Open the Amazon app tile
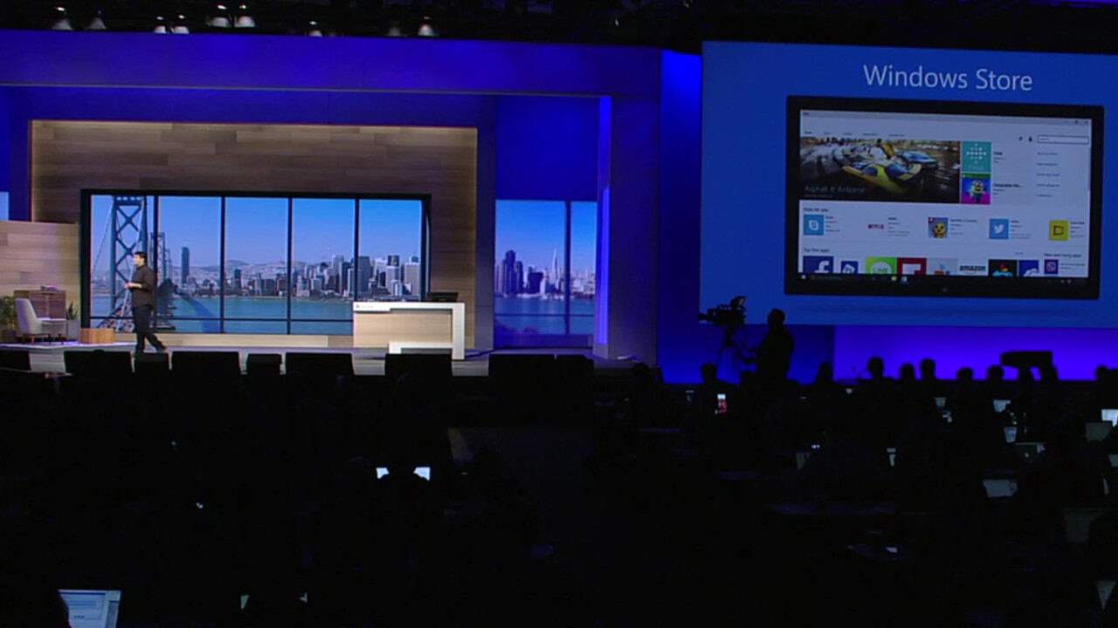The image size is (1118, 628). coord(972,268)
